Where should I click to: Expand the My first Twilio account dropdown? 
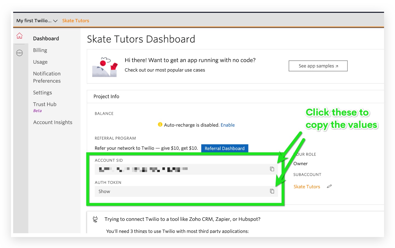pos(37,21)
